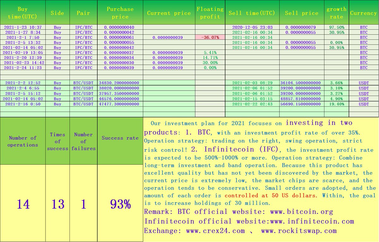Click the 30.00% floating profit cell
Image resolution: width=379 pixels, height=242 pixels.
tap(210, 62)
